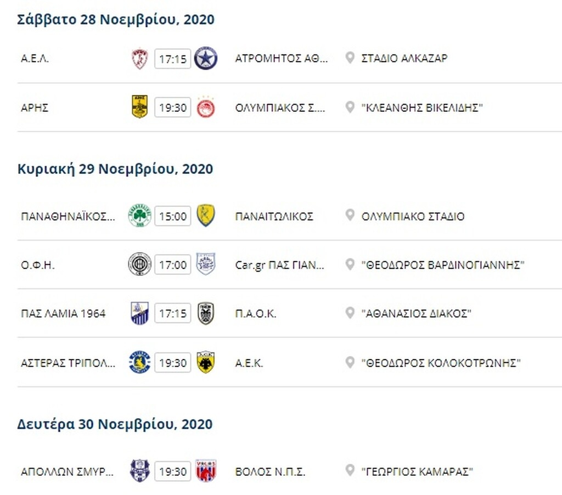Click the Olympiacos red crest icon
Image resolution: width=562 pixels, height=495 pixels.
click(x=206, y=108)
